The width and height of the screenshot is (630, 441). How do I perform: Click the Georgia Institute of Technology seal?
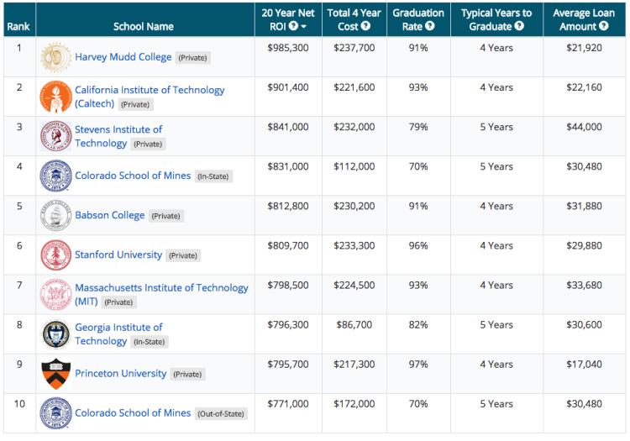pos(55,334)
